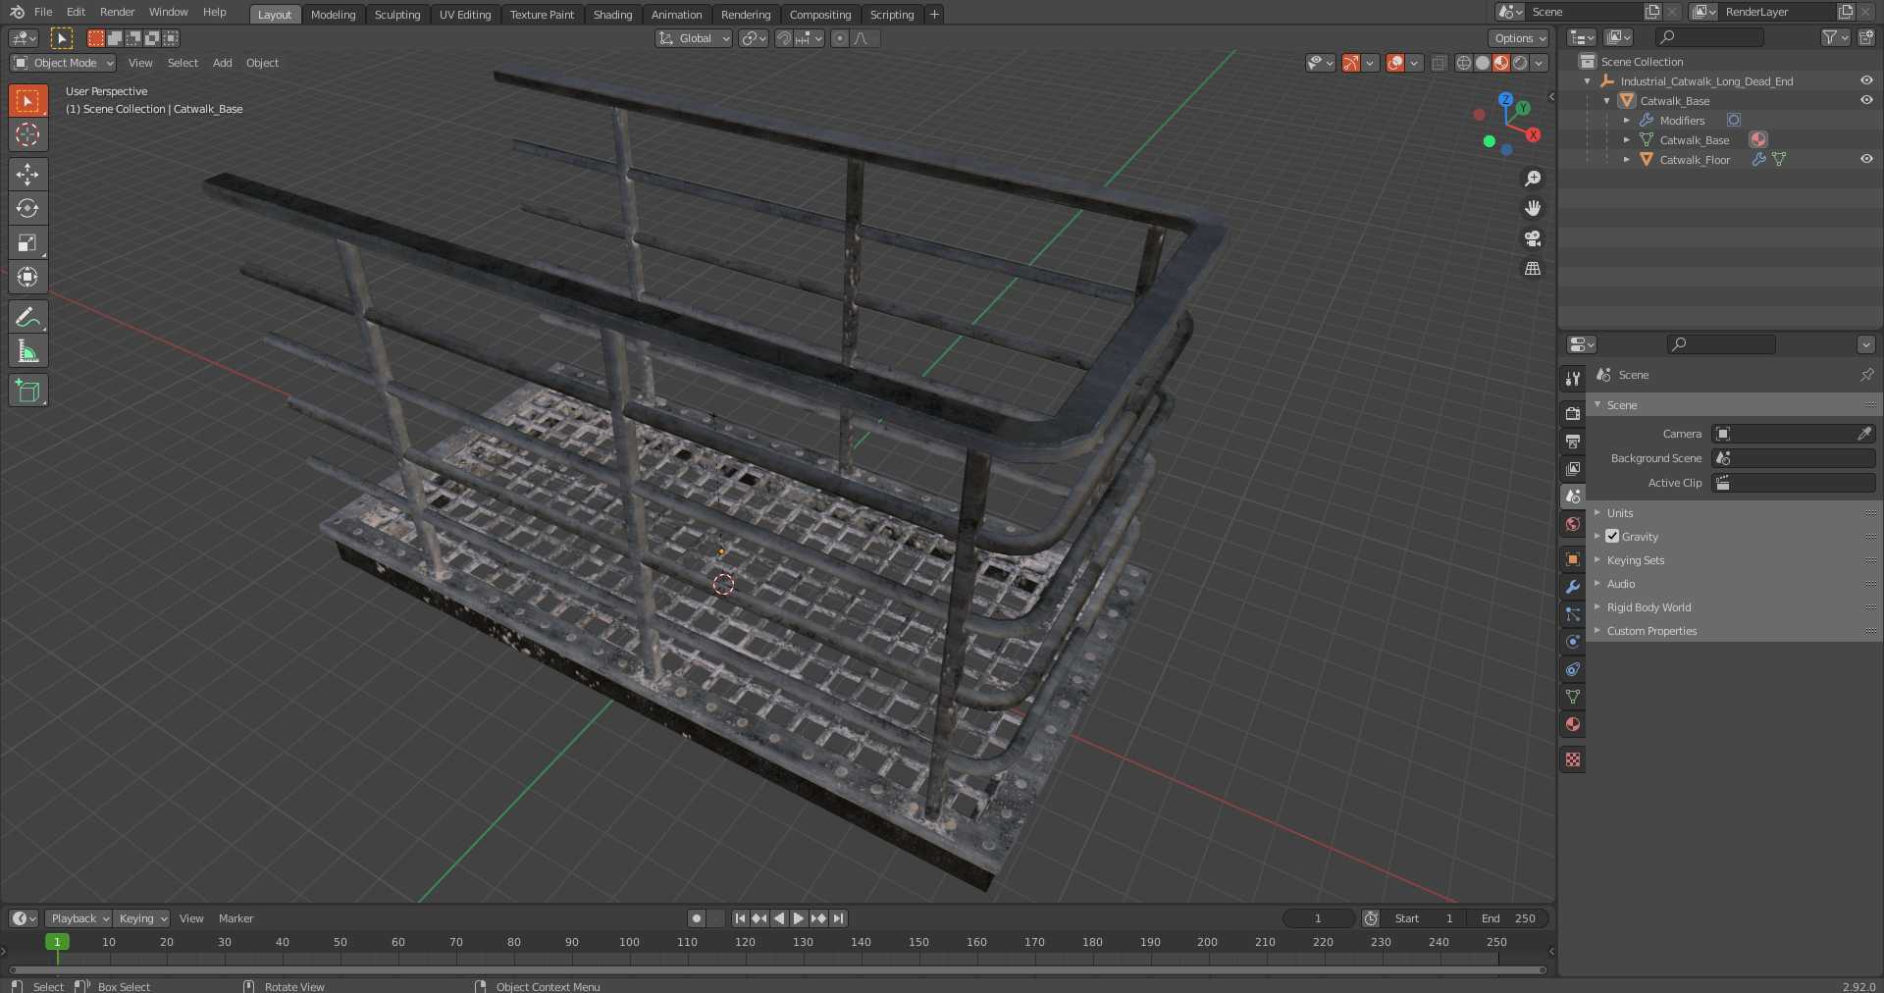Switch to UV Editing workspace tab
Screen dimensions: 1884x993
point(465,15)
